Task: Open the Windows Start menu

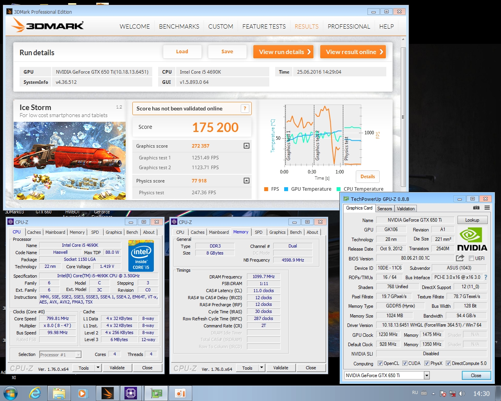Action: pyautogui.click(x=11, y=393)
